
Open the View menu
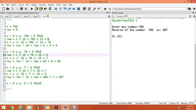[x=65, y=5]
